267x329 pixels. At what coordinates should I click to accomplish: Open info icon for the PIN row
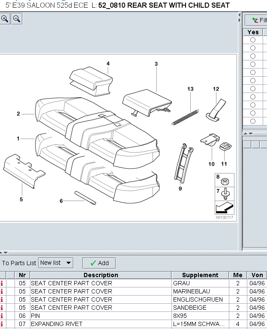(2, 316)
